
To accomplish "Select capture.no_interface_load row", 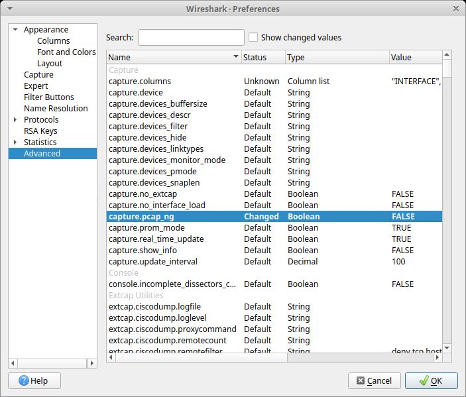I will (x=274, y=205).
